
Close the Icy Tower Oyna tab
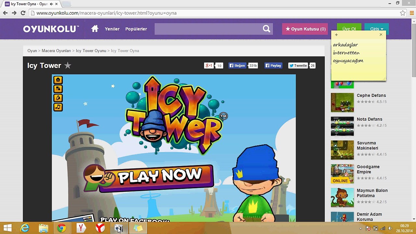point(57,4)
